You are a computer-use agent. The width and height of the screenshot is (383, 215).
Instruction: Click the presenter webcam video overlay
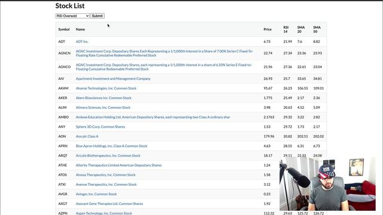tap(327, 184)
